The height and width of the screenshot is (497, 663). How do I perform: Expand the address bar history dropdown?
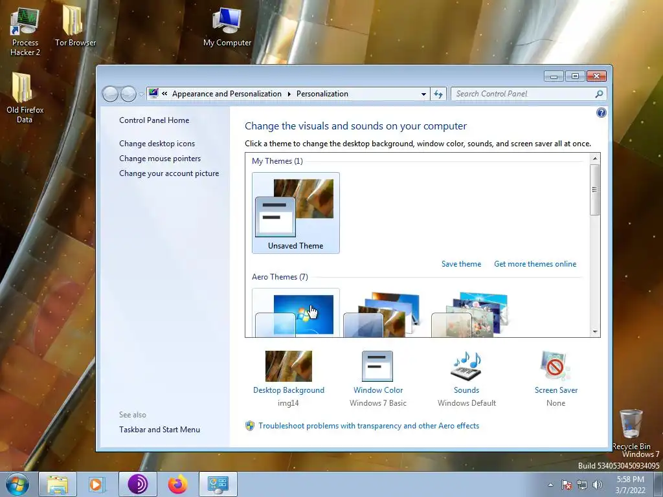pyautogui.click(x=423, y=94)
